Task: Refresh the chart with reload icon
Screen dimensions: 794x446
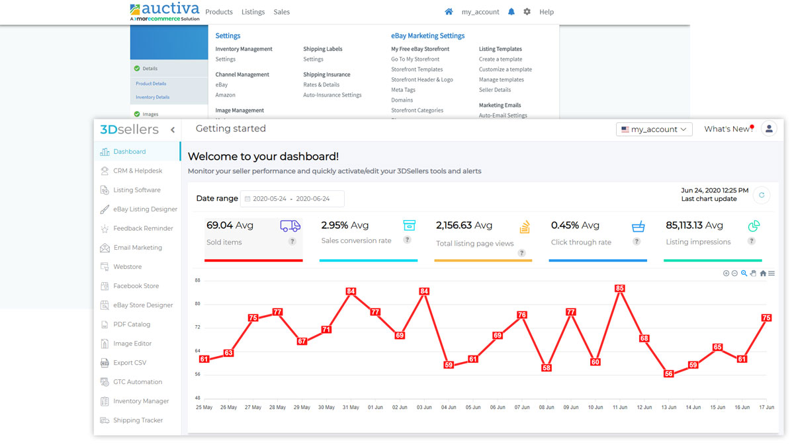Action: (762, 195)
